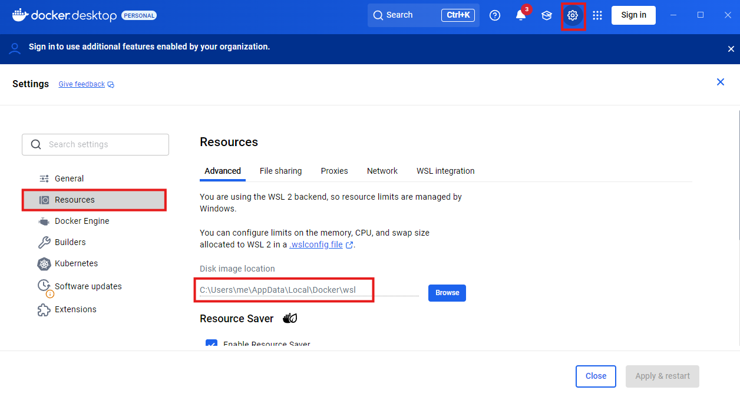The width and height of the screenshot is (740, 400).
Task: Click the Close button
Action: tap(596, 376)
